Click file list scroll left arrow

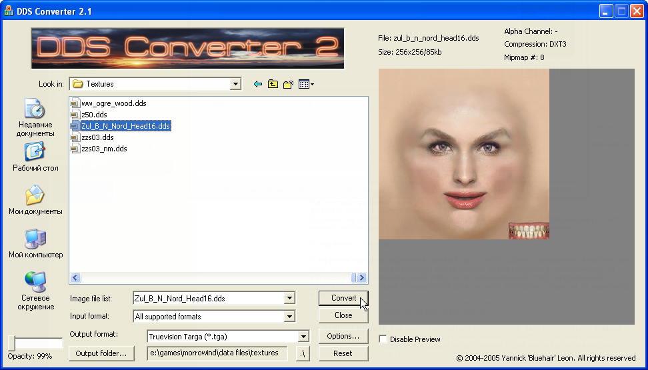coord(75,278)
